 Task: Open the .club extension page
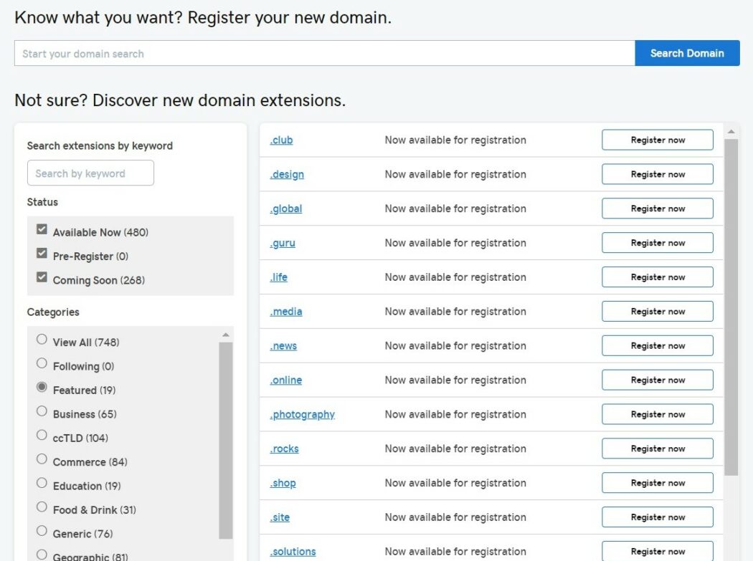(x=281, y=140)
